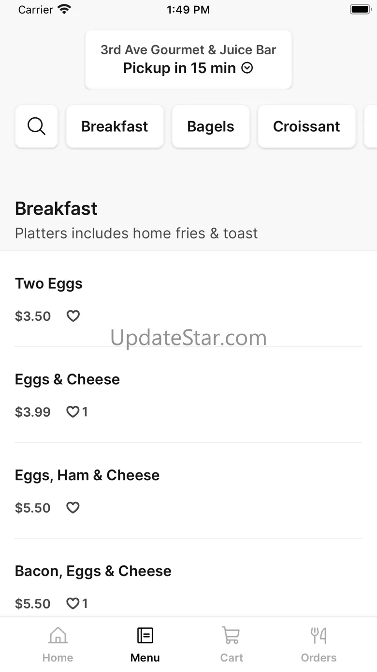The image size is (377, 672).
Task: Toggle heart on Bacon, Eggs & Cheese
Action: point(73,604)
